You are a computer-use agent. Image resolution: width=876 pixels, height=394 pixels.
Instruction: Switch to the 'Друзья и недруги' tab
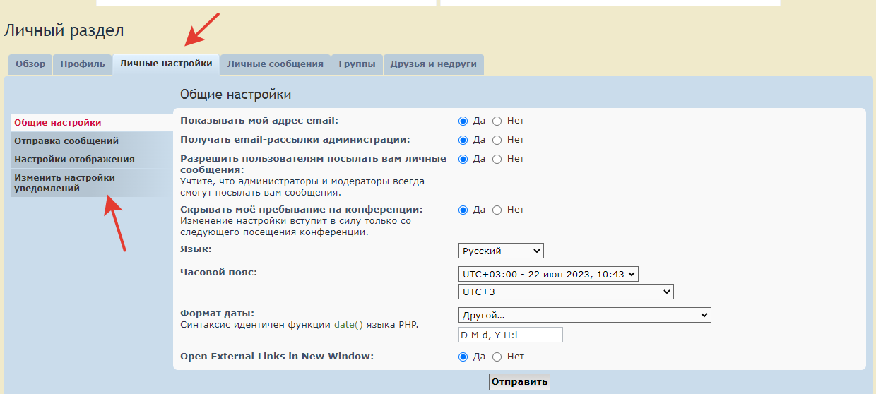433,64
